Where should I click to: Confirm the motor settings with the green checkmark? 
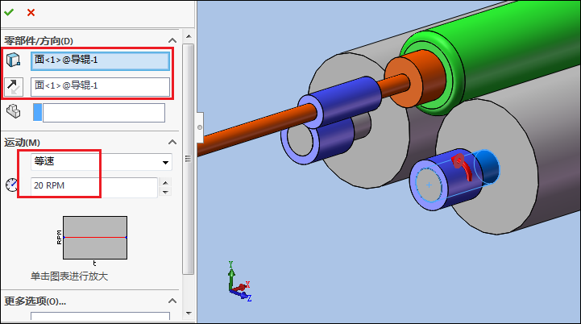(9, 12)
